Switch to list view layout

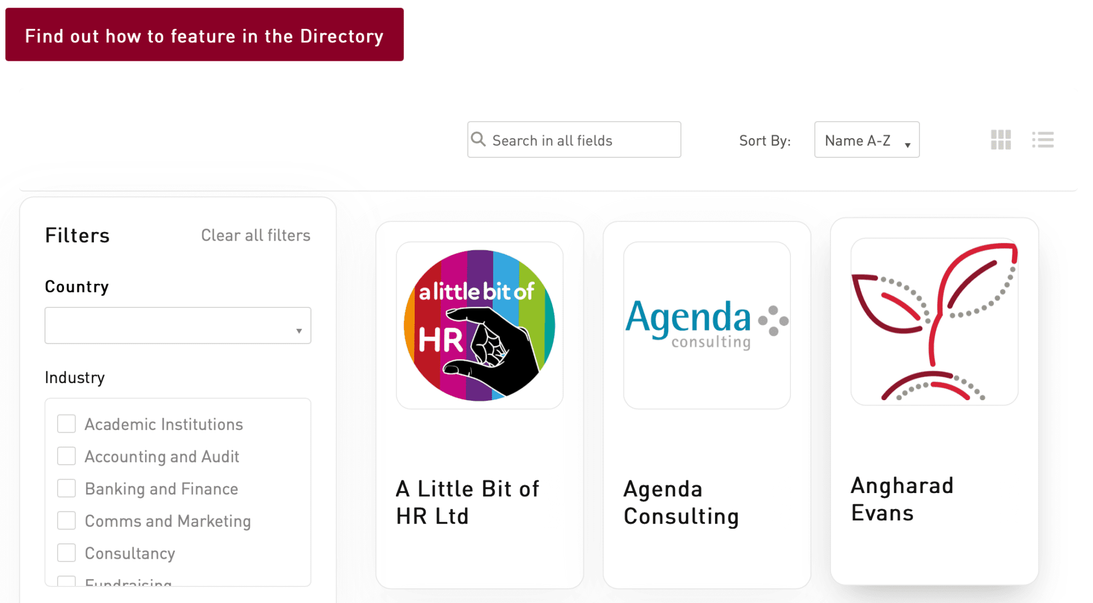click(x=1042, y=140)
